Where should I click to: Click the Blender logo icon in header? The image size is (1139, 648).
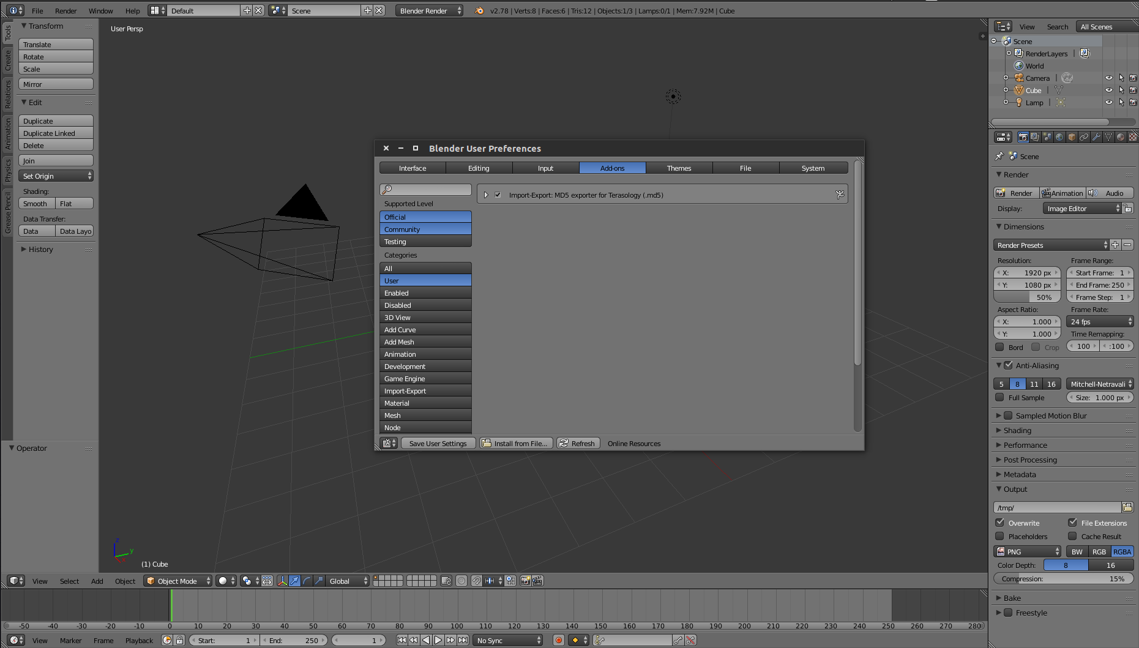pos(479,10)
